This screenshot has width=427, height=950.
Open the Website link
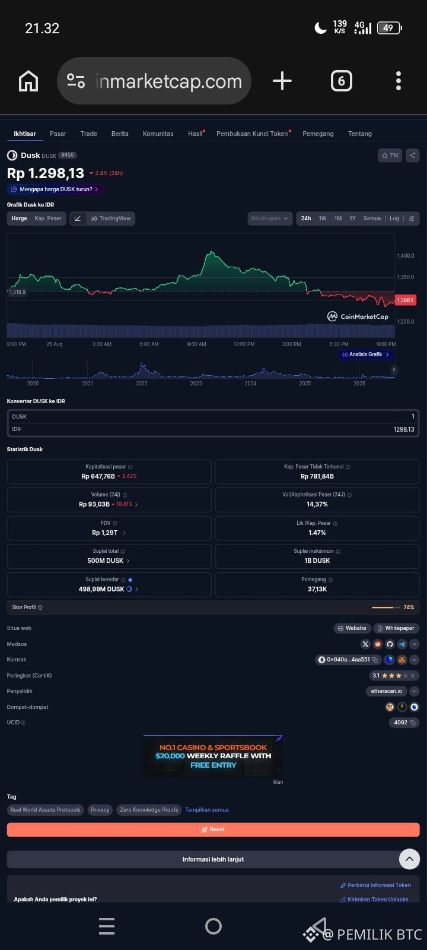(x=352, y=628)
